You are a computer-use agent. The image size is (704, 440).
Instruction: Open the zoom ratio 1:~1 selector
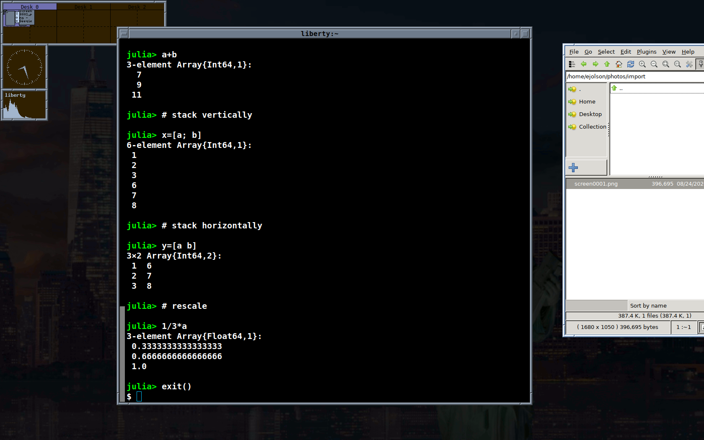point(683,327)
